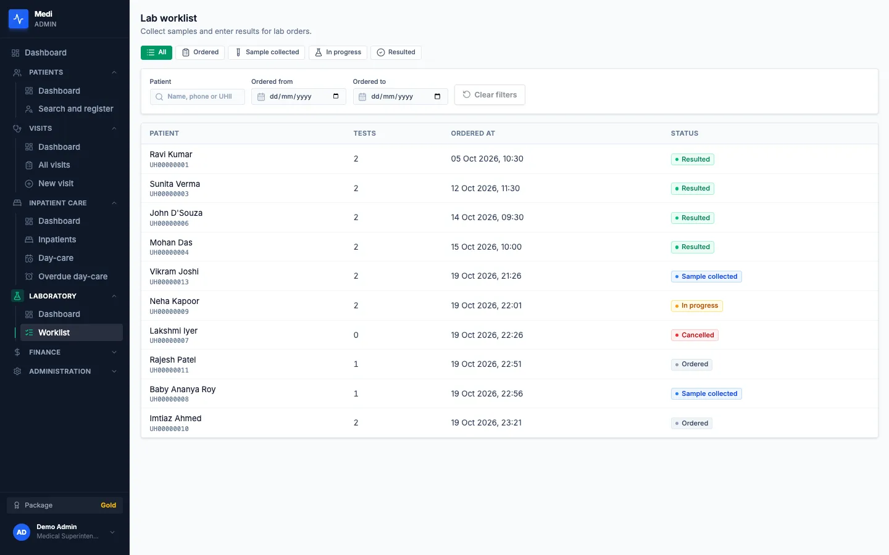Filter worklist by Ordered status

[200, 52]
